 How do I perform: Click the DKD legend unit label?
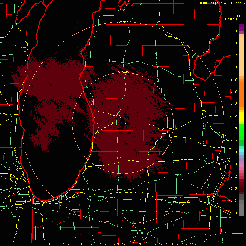[x=240, y=16]
